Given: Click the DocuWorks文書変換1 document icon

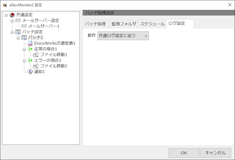Looking at the screenshot, I should pos(30,43).
